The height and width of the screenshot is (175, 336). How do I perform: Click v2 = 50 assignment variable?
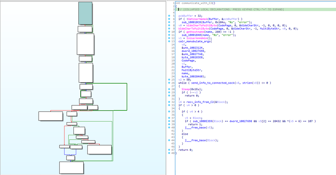180,80
